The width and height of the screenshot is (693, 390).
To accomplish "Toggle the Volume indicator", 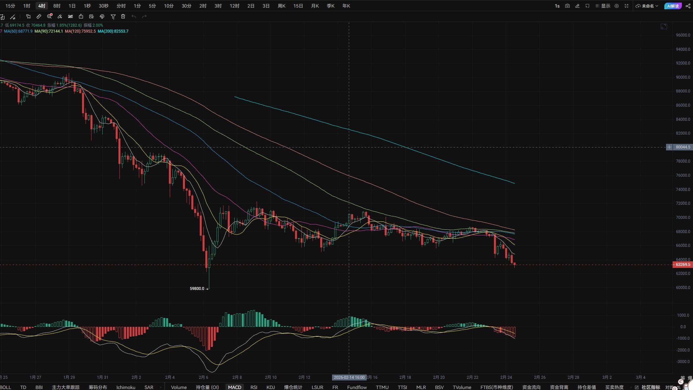I will (179, 387).
